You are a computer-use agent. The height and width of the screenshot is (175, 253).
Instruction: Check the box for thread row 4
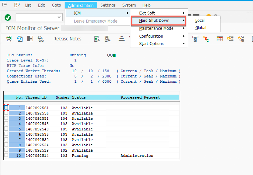click(x=6, y=123)
